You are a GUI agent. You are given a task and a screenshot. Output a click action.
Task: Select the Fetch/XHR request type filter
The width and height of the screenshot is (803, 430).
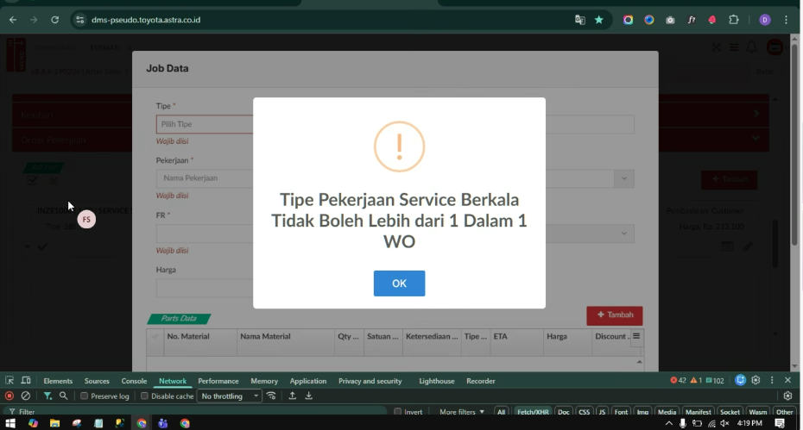tap(532, 412)
